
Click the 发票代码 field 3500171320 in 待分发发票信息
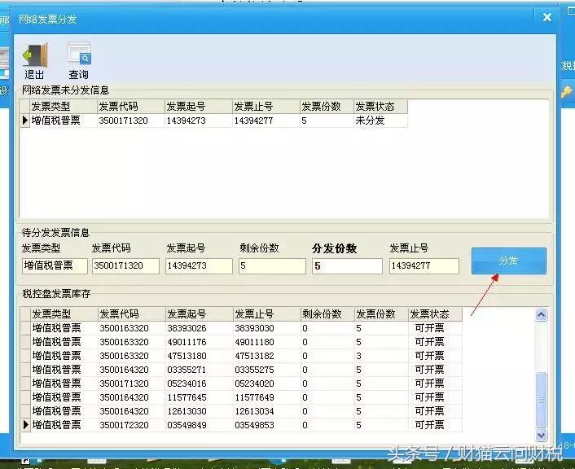tap(125, 266)
